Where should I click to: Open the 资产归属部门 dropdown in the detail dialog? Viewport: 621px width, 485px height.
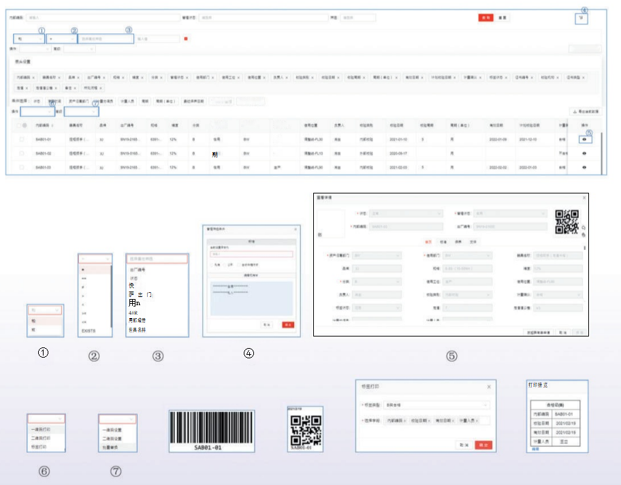(x=377, y=255)
